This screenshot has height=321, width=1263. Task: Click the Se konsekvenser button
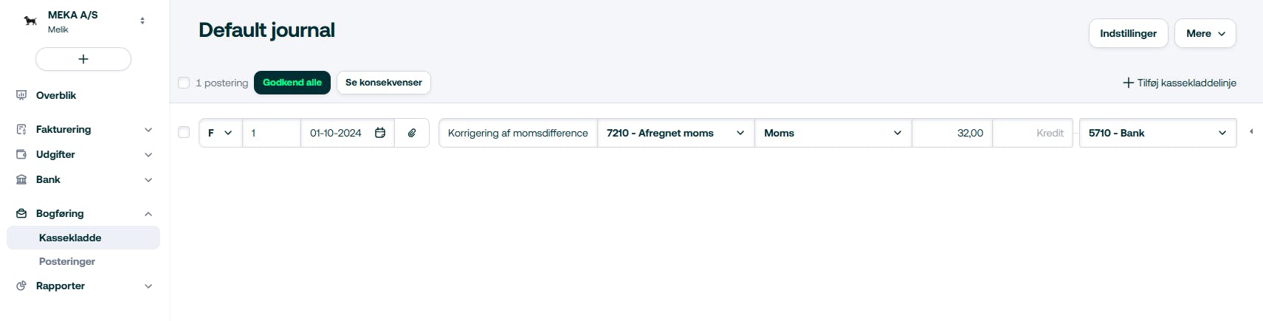click(384, 83)
